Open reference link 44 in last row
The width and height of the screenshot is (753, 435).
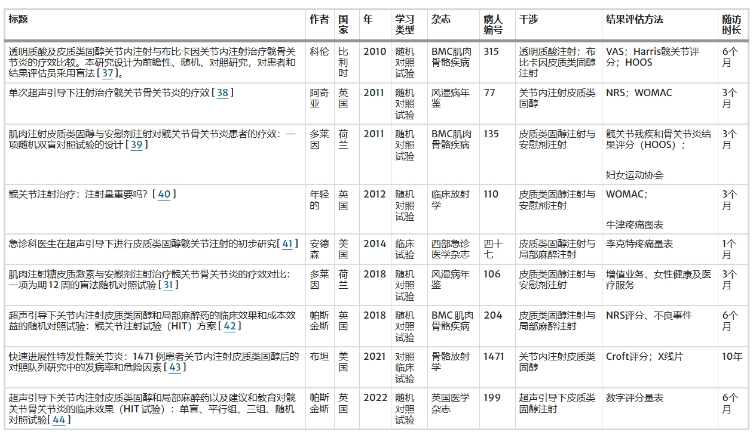59,420
